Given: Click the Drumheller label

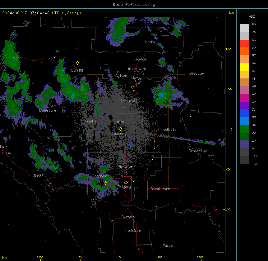Looking at the screenshot, I should click(x=198, y=151).
